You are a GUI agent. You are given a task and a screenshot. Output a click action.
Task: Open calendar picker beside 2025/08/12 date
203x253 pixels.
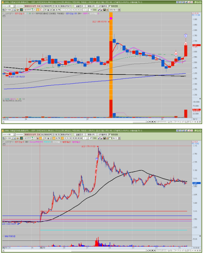tap(119, 10)
